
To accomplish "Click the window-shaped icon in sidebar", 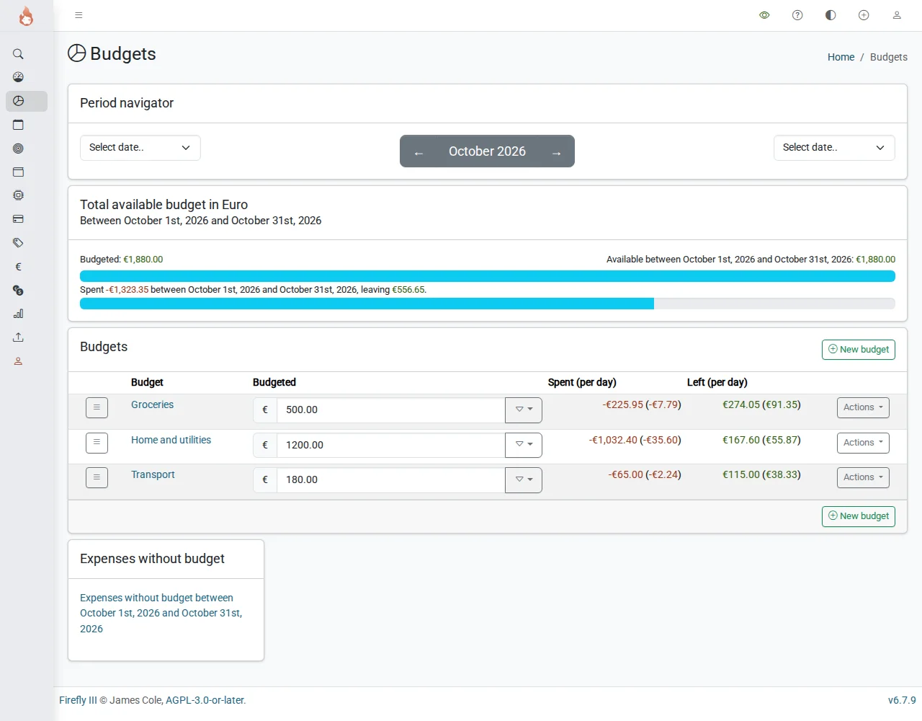I will tap(18, 172).
